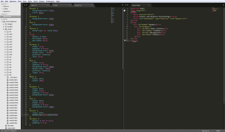Open the left pane tab list dropdown arrow

tap(122, 5)
